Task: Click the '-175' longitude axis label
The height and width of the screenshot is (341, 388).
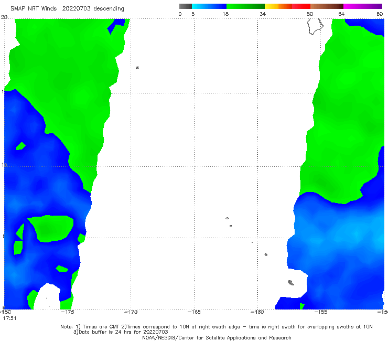Action: click(x=68, y=312)
